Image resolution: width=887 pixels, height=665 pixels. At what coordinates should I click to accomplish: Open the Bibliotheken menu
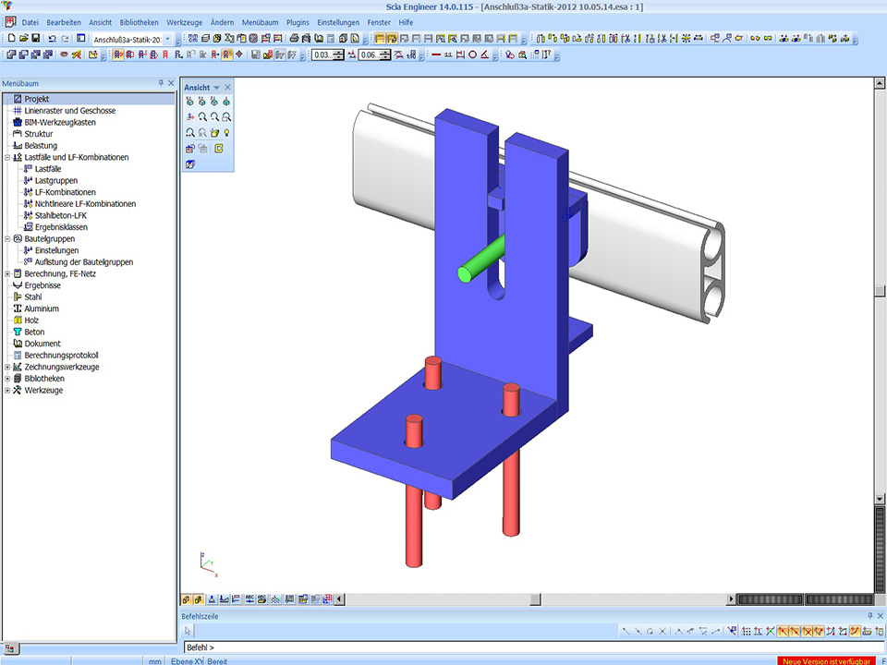coord(139,21)
